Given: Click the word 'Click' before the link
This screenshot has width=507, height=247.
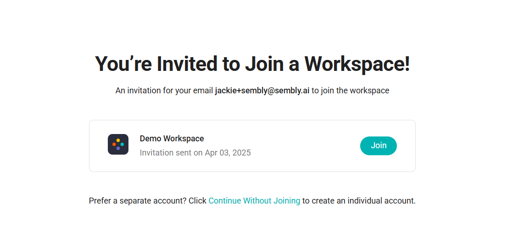Looking at the screenshot, I should (x=198, y=201).
